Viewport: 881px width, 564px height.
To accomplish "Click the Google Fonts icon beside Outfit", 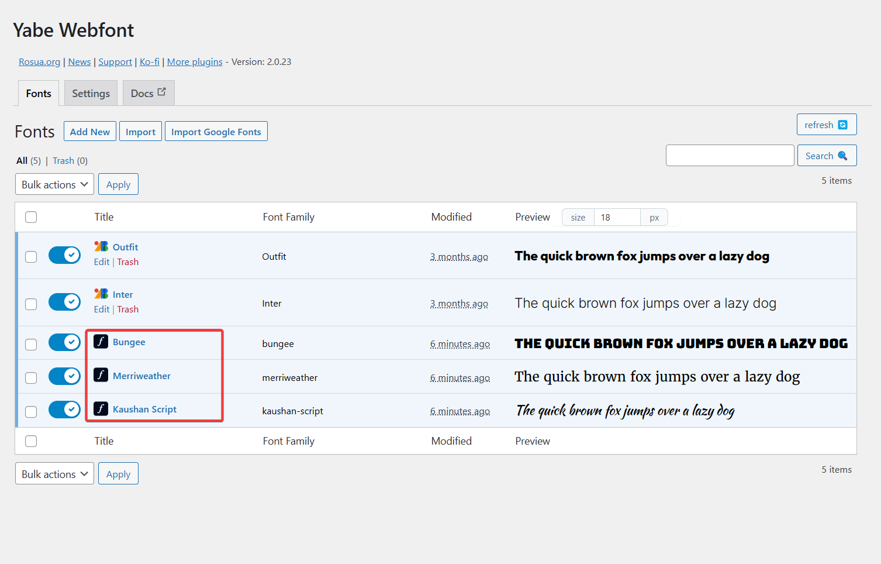I will click(101, 246).
